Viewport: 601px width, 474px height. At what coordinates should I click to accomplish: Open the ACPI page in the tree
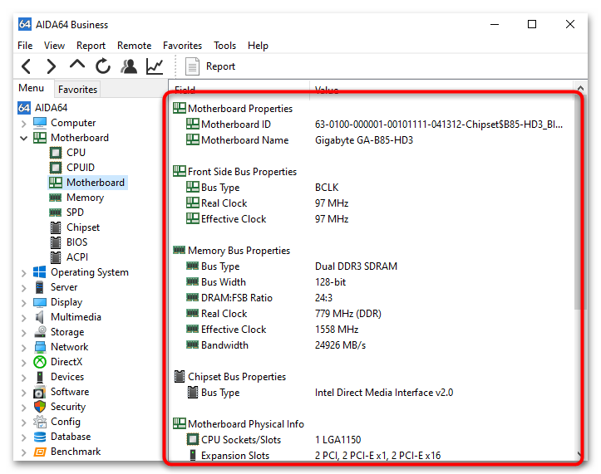pos(77,257)
